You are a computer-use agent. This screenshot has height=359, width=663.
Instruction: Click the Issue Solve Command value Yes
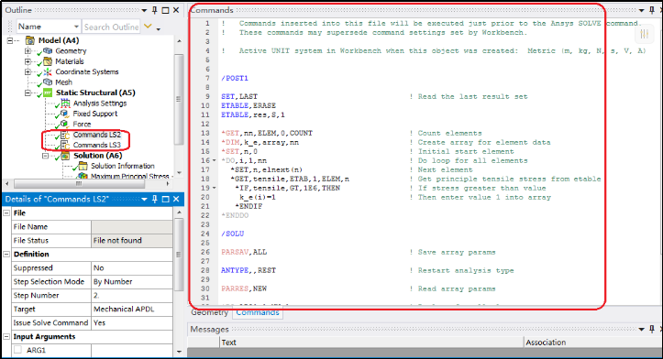click(x=132, y=323)
